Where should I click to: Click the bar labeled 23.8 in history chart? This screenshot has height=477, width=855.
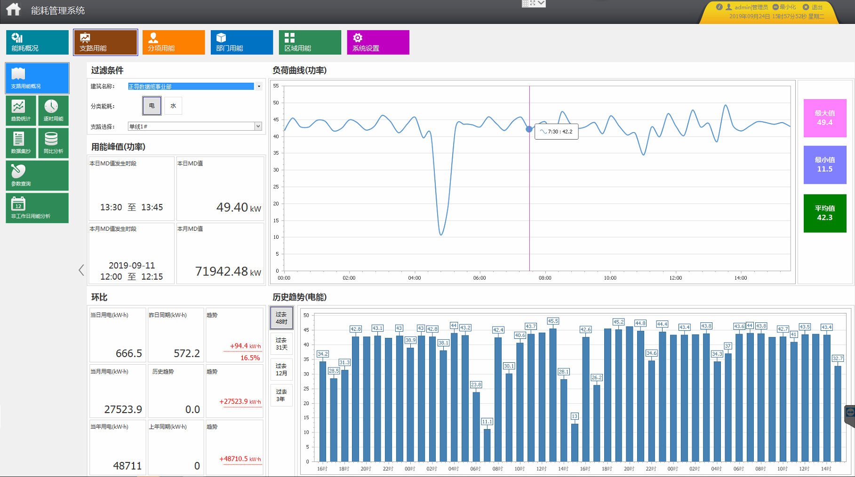(x=476, y=426)
